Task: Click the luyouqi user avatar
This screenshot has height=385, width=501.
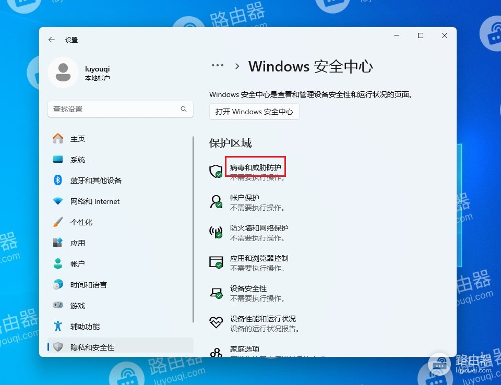Action: (63, 73)
